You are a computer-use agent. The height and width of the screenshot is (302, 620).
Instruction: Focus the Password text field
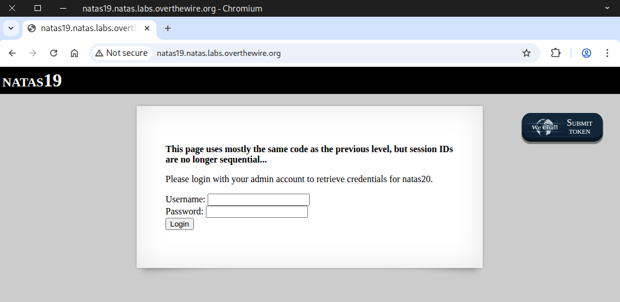coord(257,212)
